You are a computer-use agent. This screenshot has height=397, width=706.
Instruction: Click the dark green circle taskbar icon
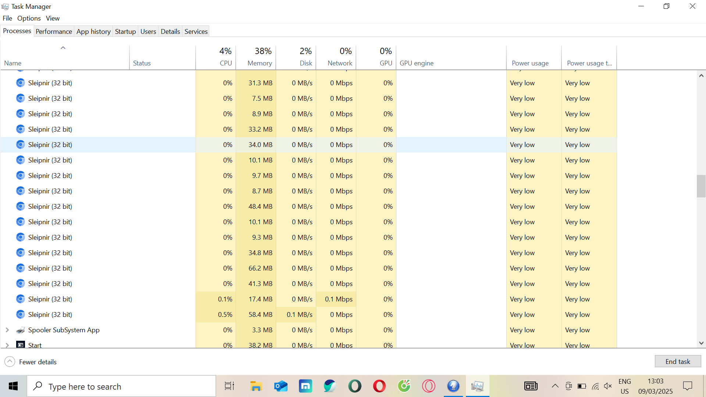click(355, 386)
